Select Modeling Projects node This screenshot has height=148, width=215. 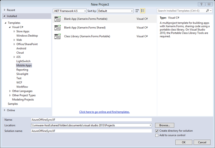tap(23, 100)
